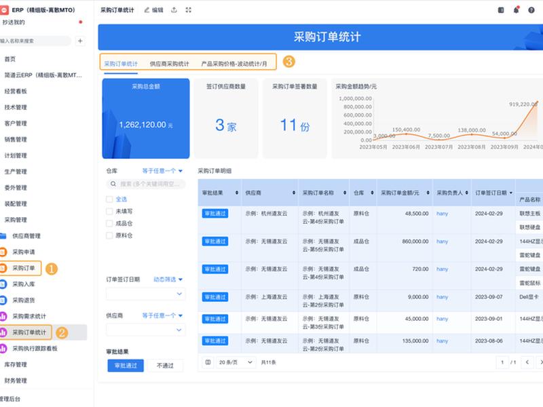This screenshot has height=407, width=543.
Task: Click the 919,220.00 point on trend chart
Action: click(x=536, y=103)
